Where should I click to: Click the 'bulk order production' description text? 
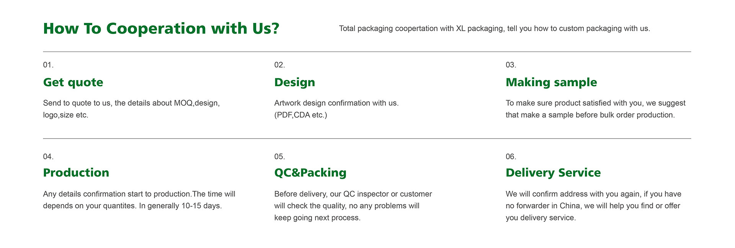pyautogui.click(x=595, y=109)
